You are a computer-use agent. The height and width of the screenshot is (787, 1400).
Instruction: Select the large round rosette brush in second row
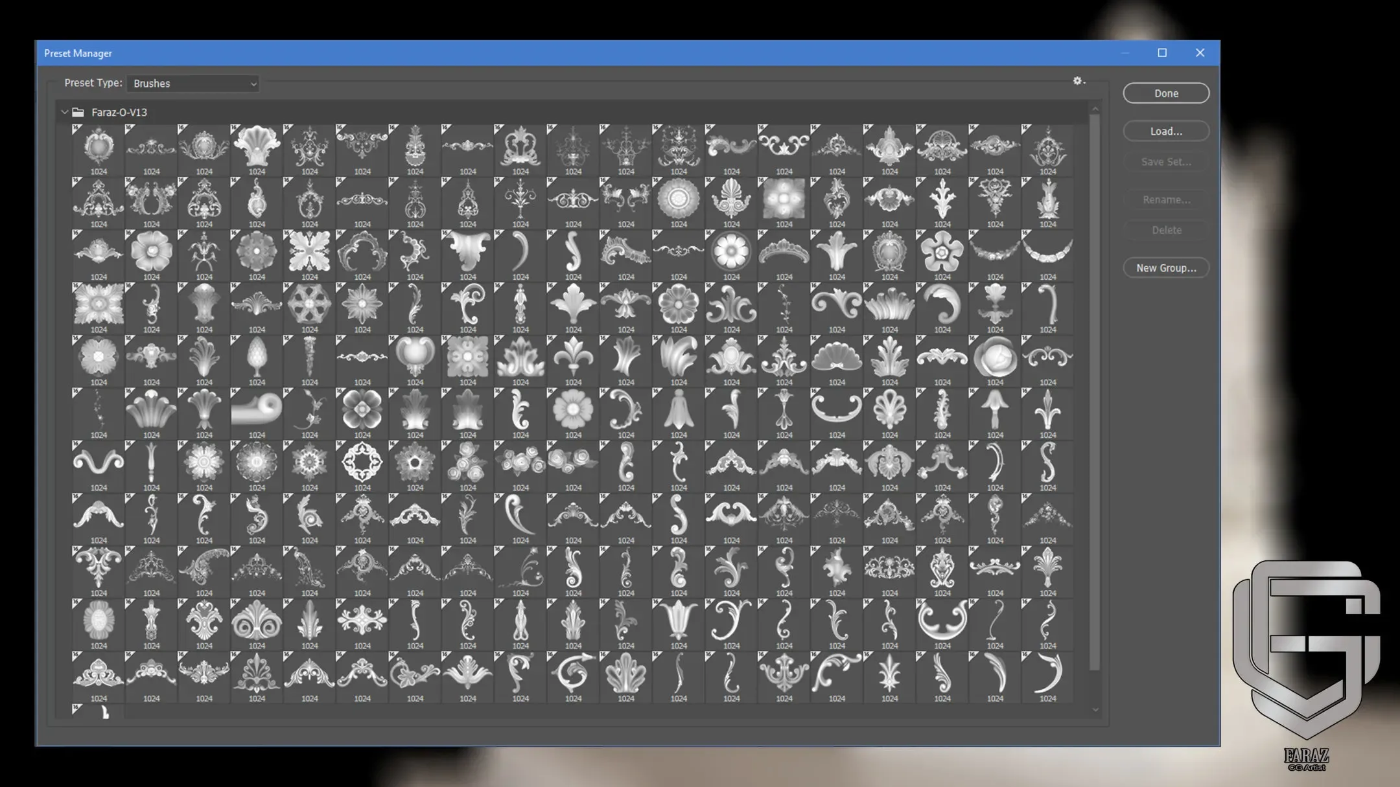tap(678, 199)
